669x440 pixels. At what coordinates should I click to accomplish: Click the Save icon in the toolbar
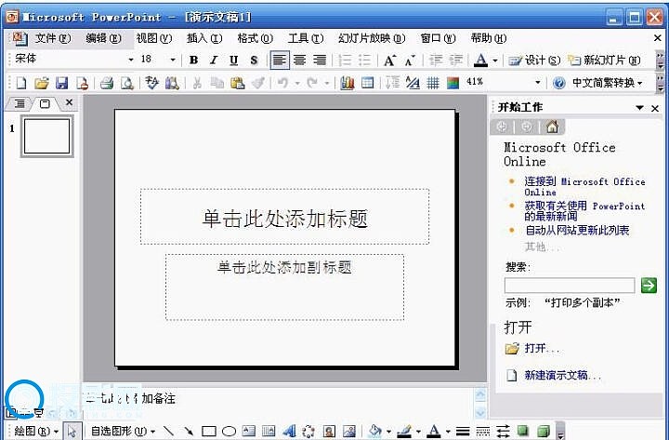pos(62,83)
